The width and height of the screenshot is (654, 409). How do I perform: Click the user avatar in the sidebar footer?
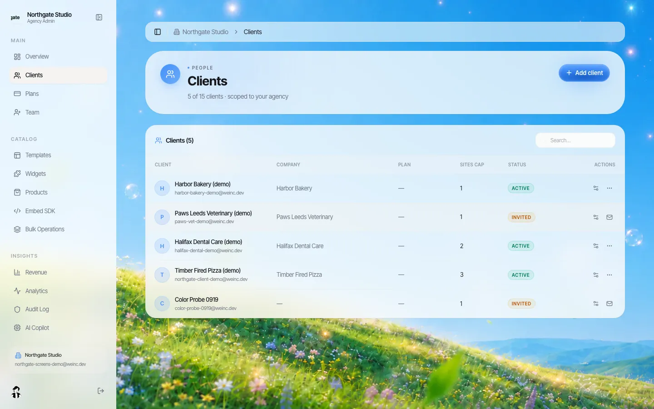click(16, 392)
